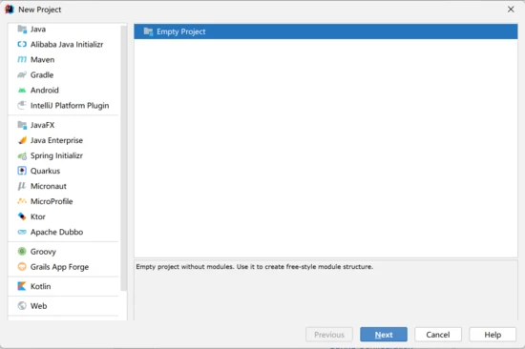Select the 'Java Enterprise' label
The height and width of the screenshot is (349, 525).
(56, 140)
